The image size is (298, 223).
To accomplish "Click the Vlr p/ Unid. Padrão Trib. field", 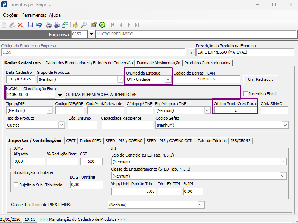I will click(x=133, y=191).
